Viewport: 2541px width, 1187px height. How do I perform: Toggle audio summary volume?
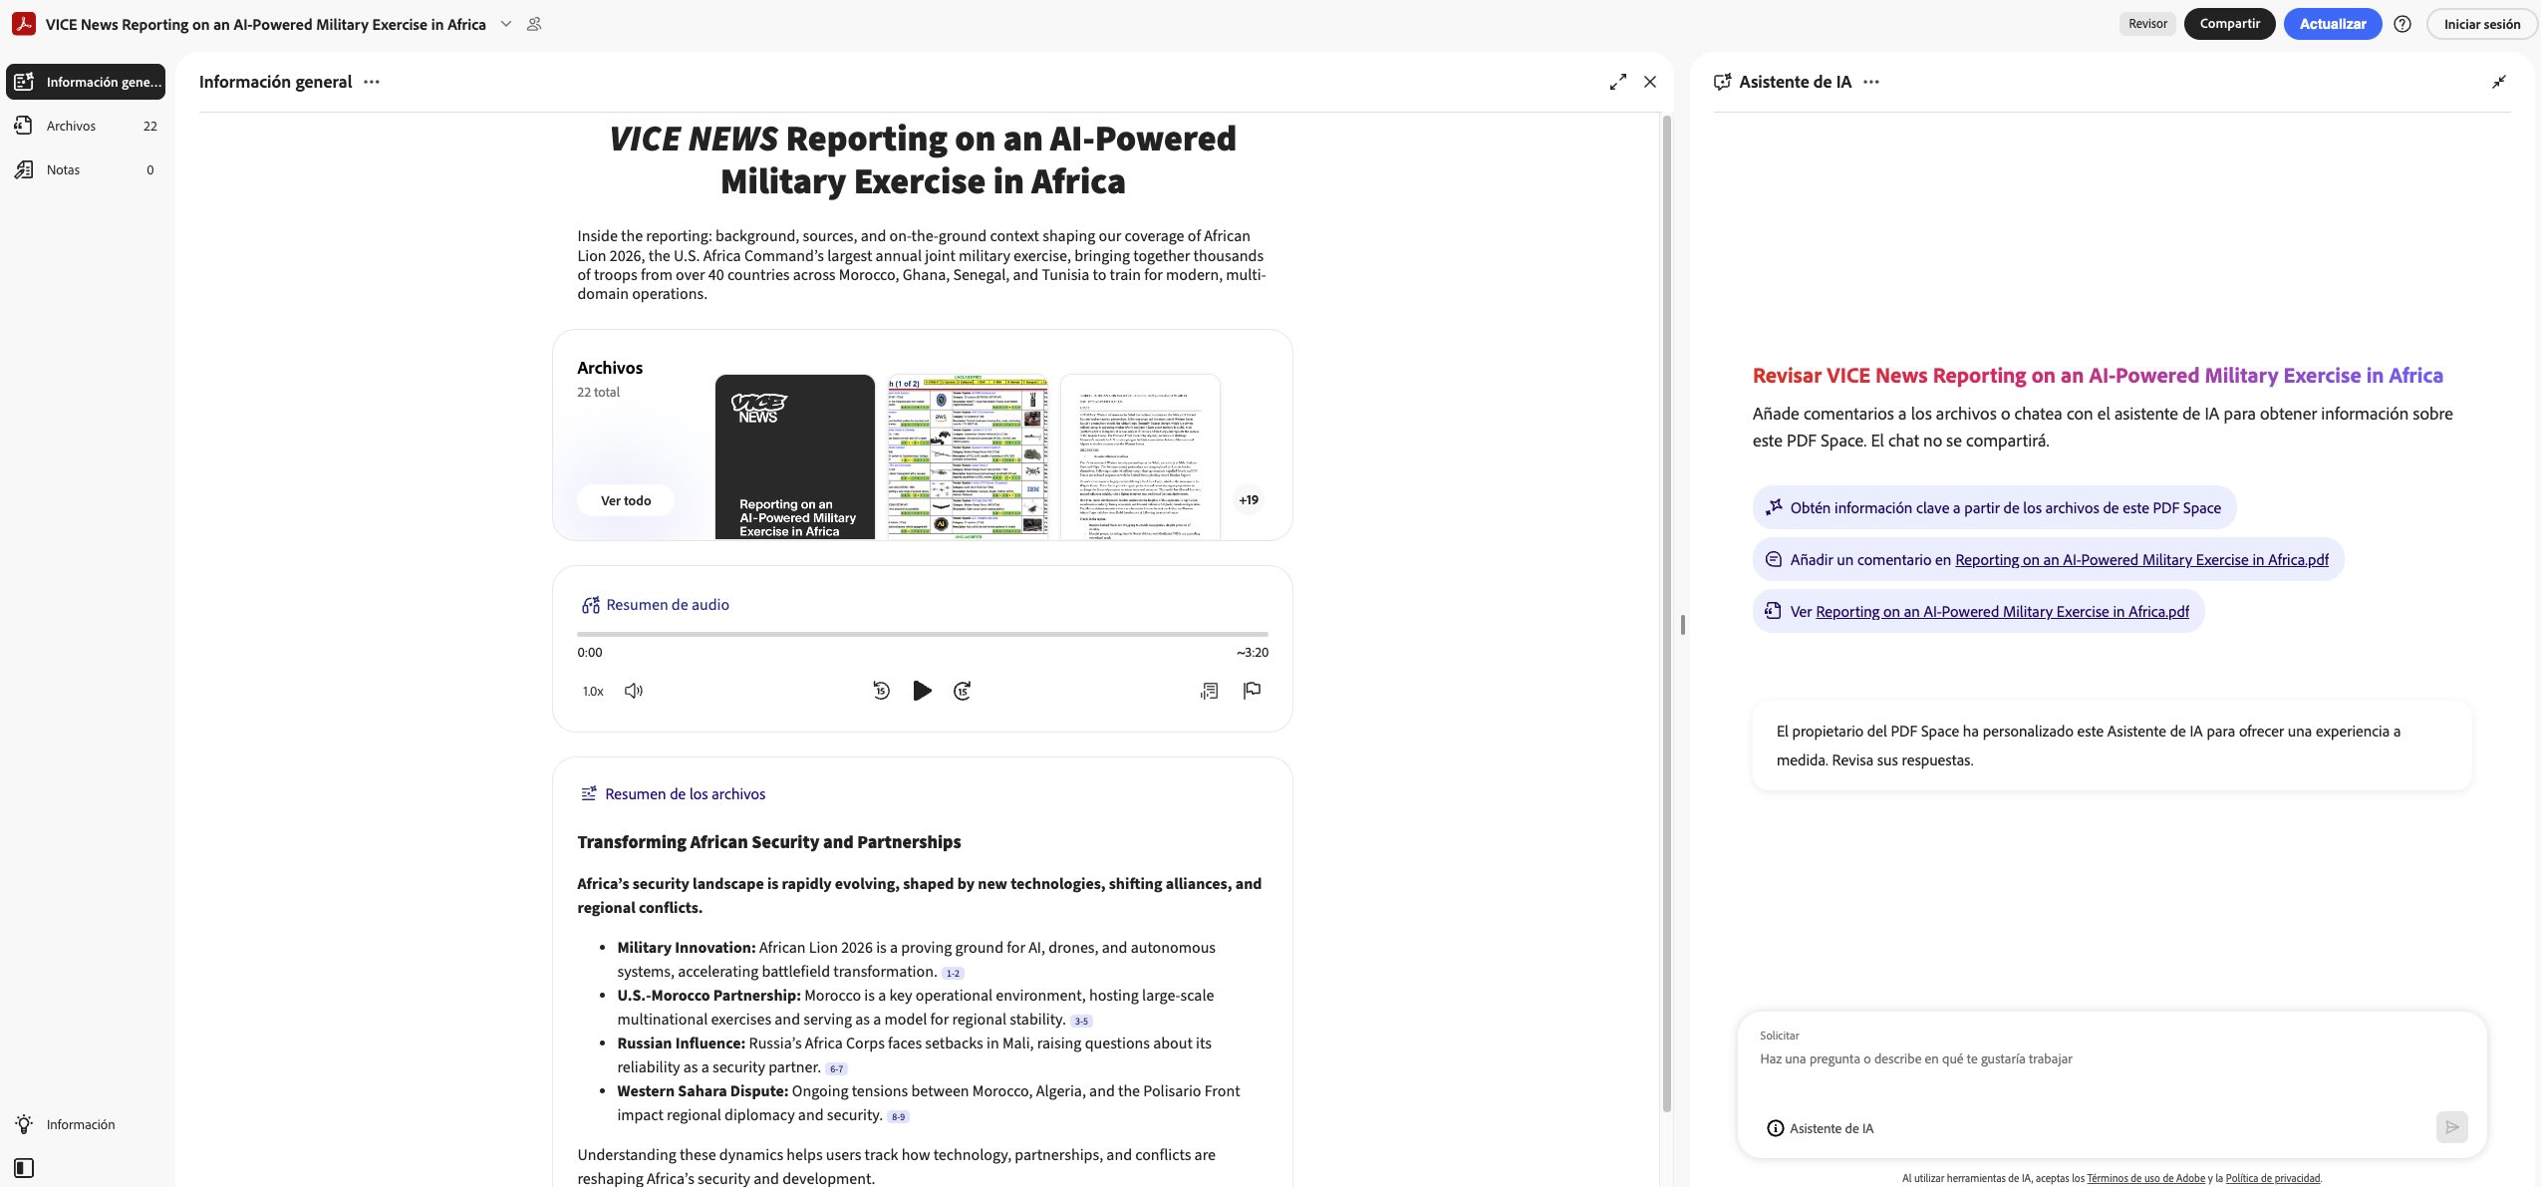634,691
